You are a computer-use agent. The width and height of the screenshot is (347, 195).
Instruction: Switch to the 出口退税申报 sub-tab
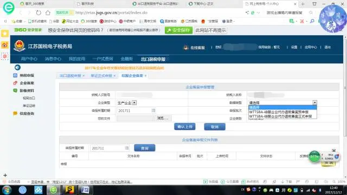[x=70, y=76]
